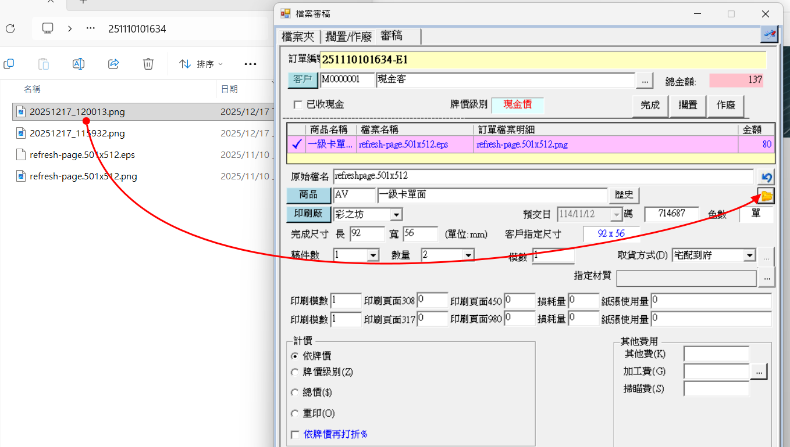Enable the 依牌價再打折% checkbox
Screen dimensions: 790x447
tap(296, 434)
